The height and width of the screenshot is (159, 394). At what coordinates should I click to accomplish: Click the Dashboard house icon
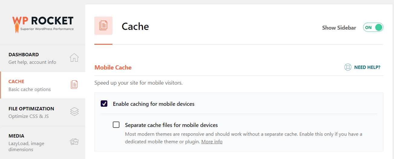pos(74,57)
